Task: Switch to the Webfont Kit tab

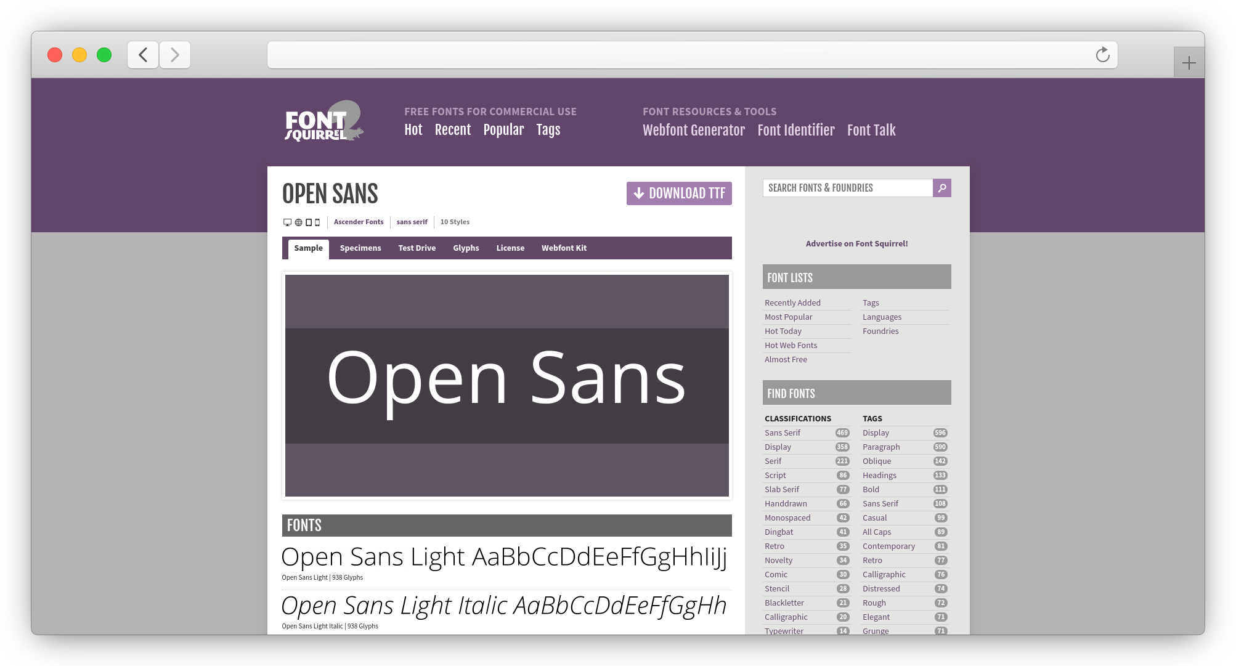Action: pos(564,248)
